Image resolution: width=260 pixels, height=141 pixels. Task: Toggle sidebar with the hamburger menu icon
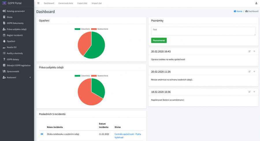tap(38, 3)
